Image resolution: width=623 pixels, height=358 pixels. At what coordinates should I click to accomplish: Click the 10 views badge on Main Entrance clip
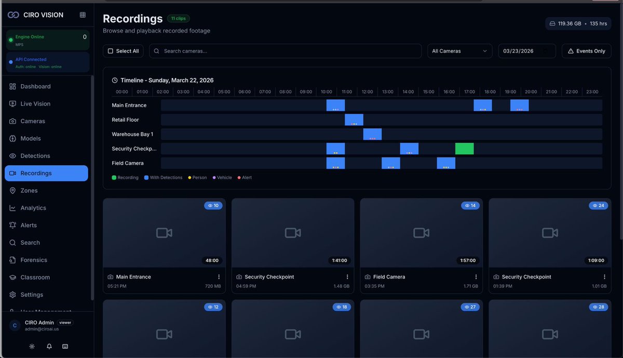tap(213, 206)
